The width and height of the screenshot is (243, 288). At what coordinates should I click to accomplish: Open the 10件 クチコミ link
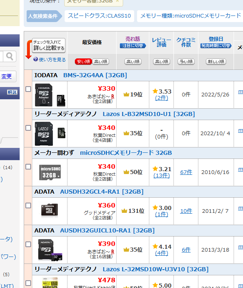point(186,211)
